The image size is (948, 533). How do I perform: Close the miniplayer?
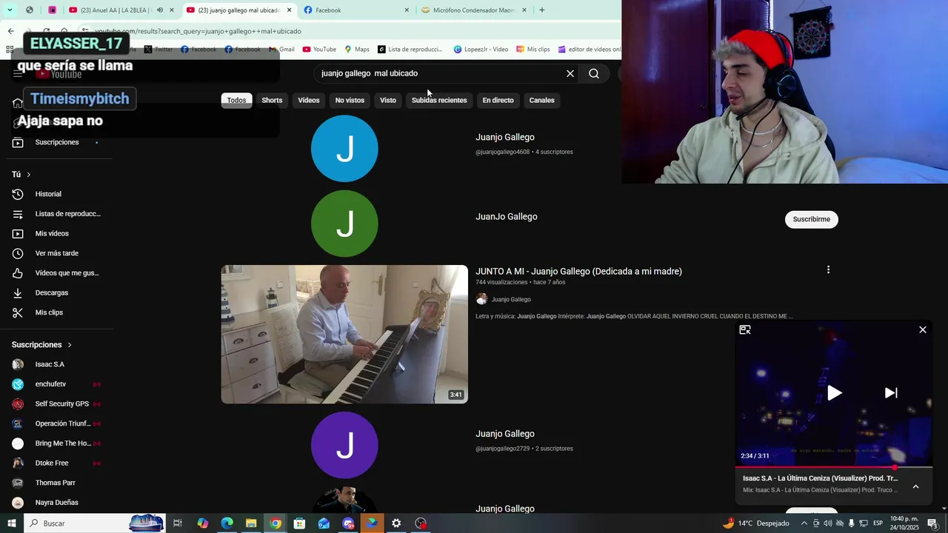tap(923, 329)
